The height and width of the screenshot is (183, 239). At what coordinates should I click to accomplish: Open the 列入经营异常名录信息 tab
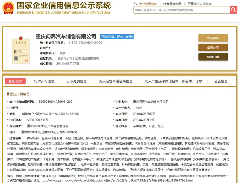coord(116,81)
